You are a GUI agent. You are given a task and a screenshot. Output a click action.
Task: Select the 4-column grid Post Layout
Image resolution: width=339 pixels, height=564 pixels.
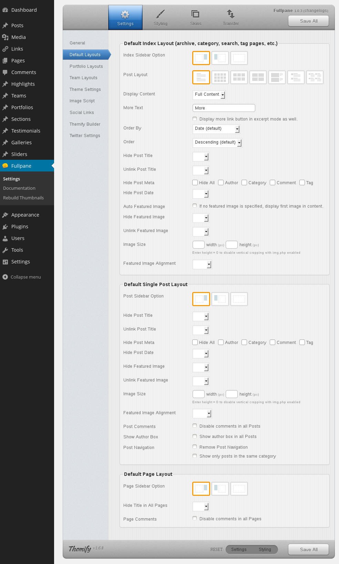click(x=220, y=77)
